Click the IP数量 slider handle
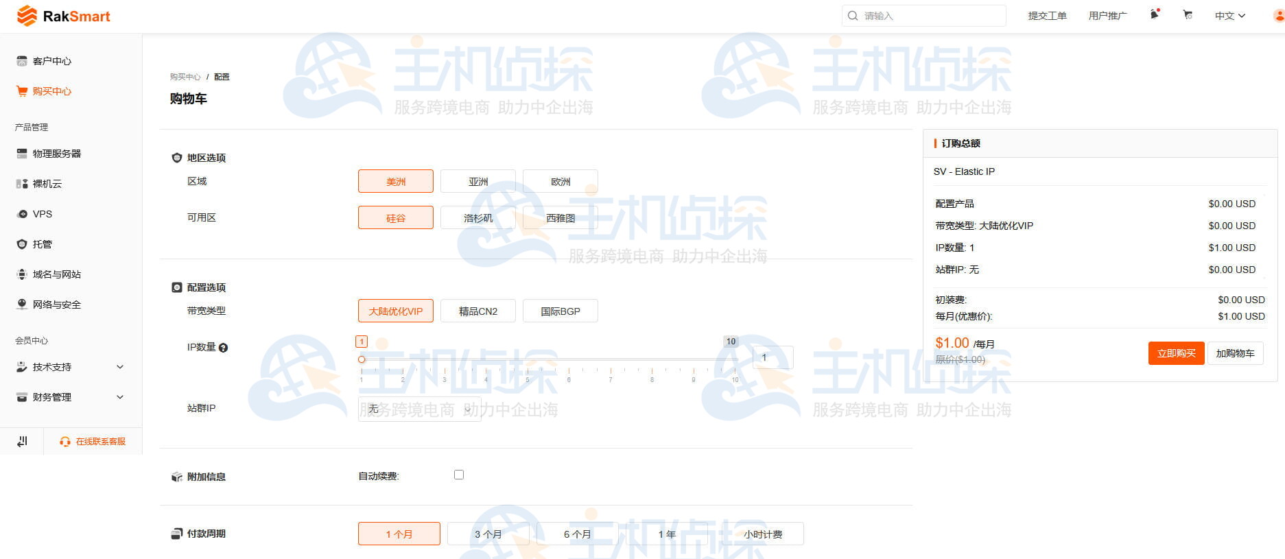This screenshot has width=1285, height=559. [362, 359]
